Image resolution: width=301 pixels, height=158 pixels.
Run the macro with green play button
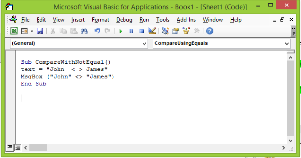(121, 31)
